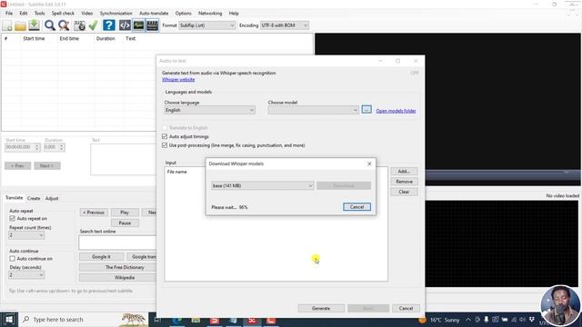The image size is (582, 327).
Task: Click the Generate button
Action: click(321, 308)
